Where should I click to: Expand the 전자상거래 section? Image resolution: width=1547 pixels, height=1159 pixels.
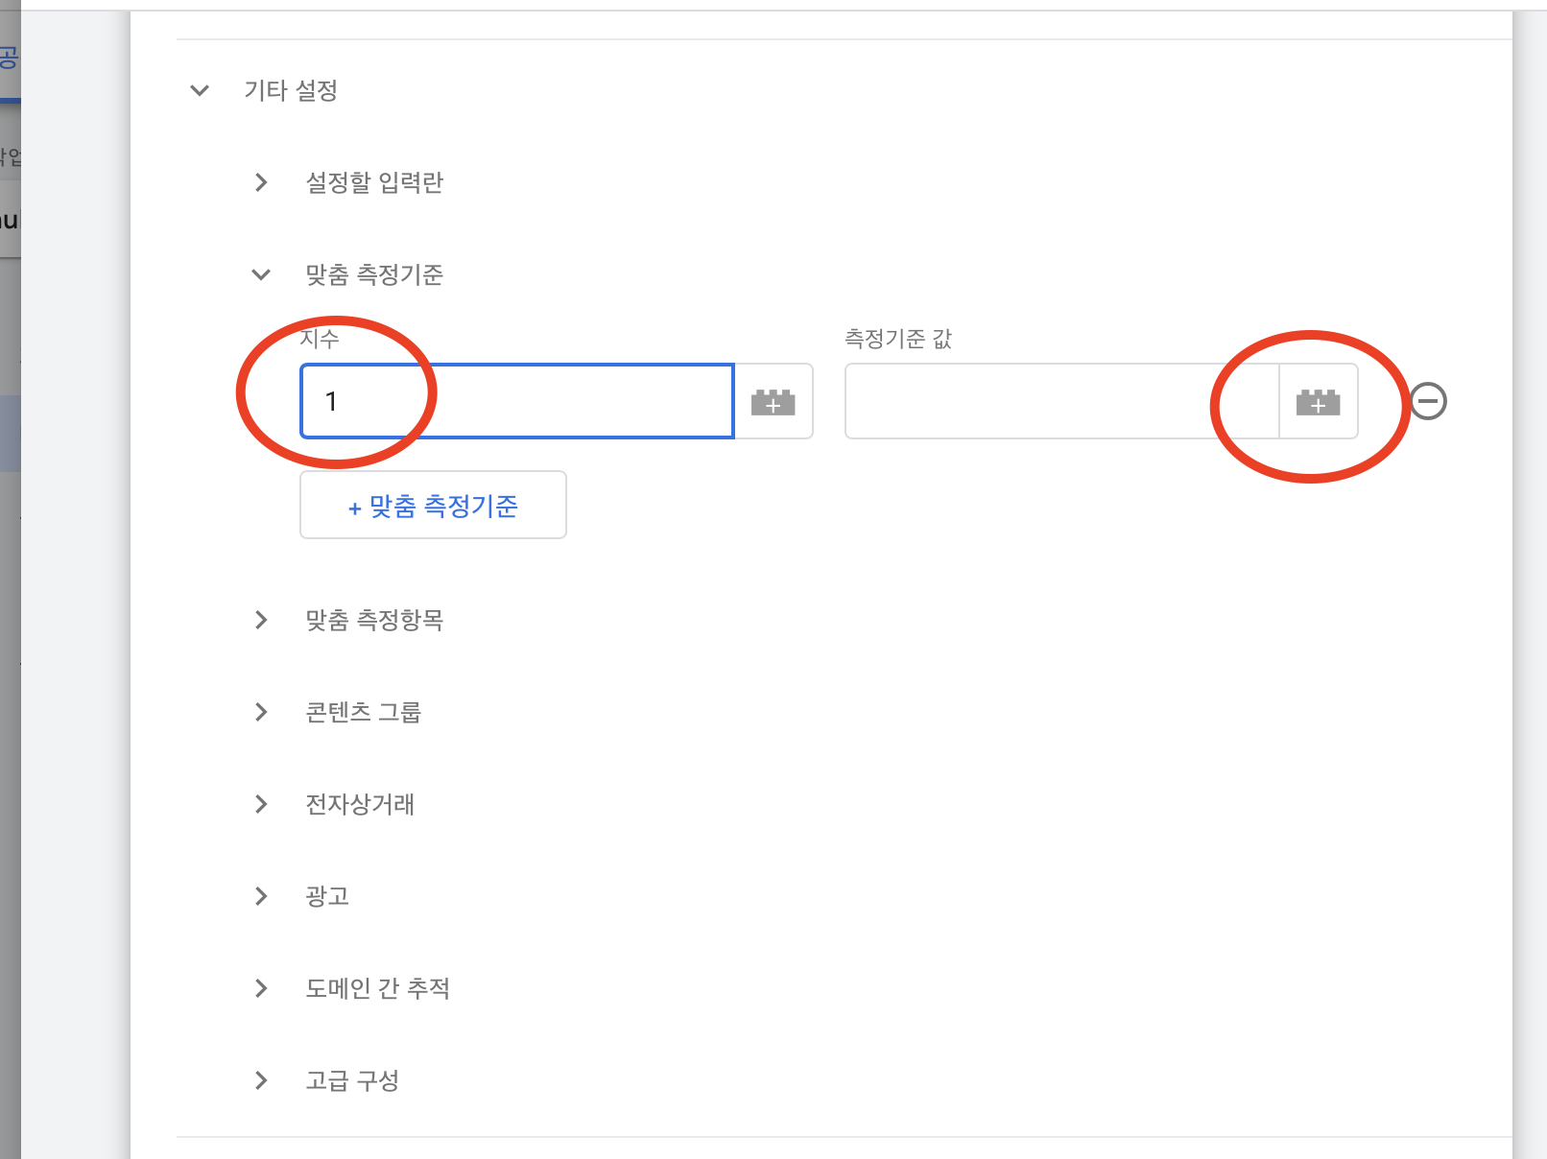tap(260, 804)
